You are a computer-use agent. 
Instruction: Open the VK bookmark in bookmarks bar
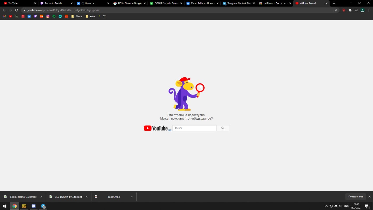coord(29,16)
